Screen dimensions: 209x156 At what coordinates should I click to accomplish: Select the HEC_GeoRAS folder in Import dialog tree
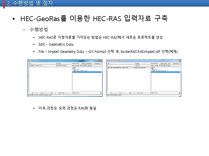point(160,71)
